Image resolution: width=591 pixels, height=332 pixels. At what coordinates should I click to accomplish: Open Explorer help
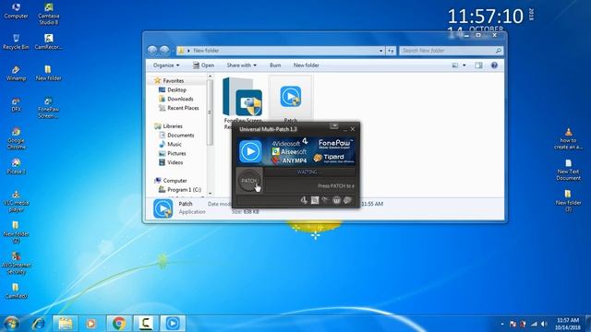[494, 65]
